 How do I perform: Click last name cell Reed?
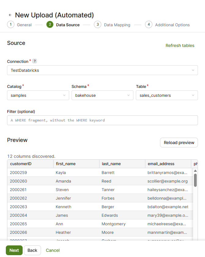pos(122,181)
